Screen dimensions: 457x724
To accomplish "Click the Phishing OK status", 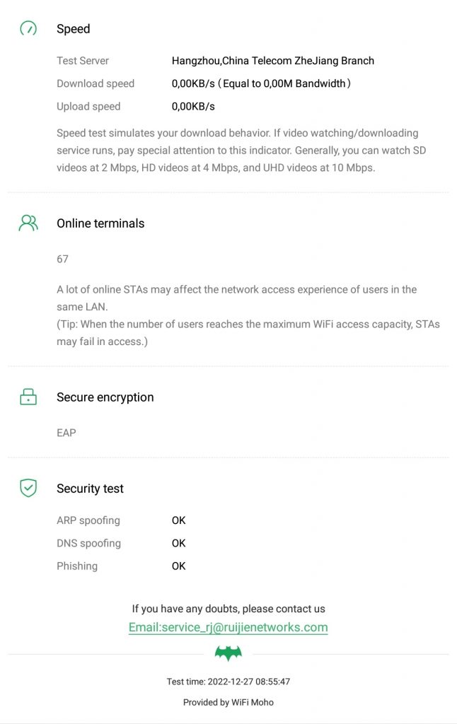I will [179, 566].
